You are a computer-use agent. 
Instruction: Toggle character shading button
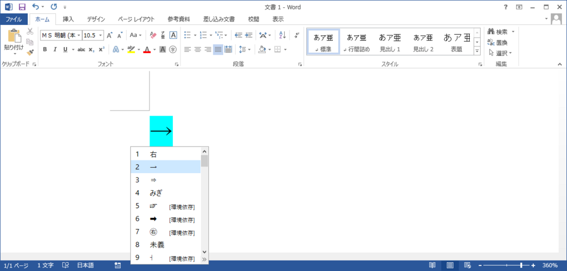163,50
